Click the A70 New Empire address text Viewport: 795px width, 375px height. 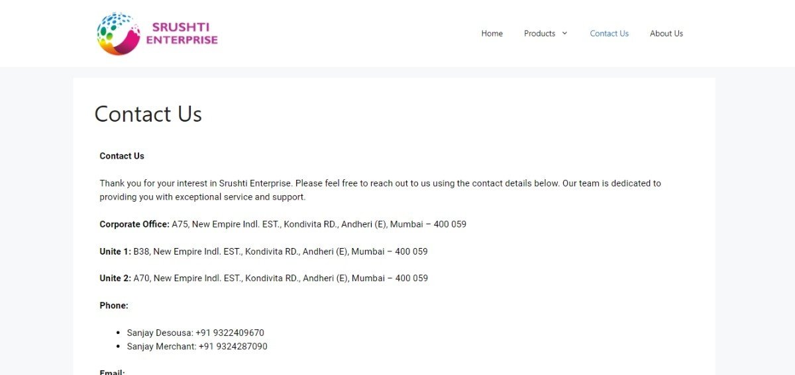[x=280, y=278]
